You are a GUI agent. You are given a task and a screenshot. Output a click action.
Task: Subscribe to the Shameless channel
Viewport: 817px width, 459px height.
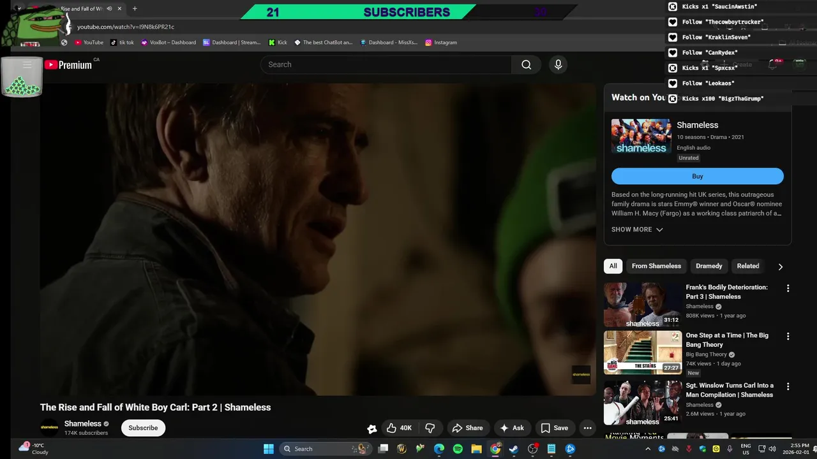pos(143,428)
